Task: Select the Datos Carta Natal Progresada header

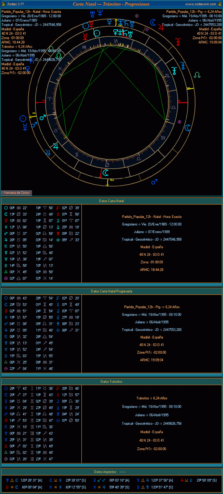Action: 111,291
